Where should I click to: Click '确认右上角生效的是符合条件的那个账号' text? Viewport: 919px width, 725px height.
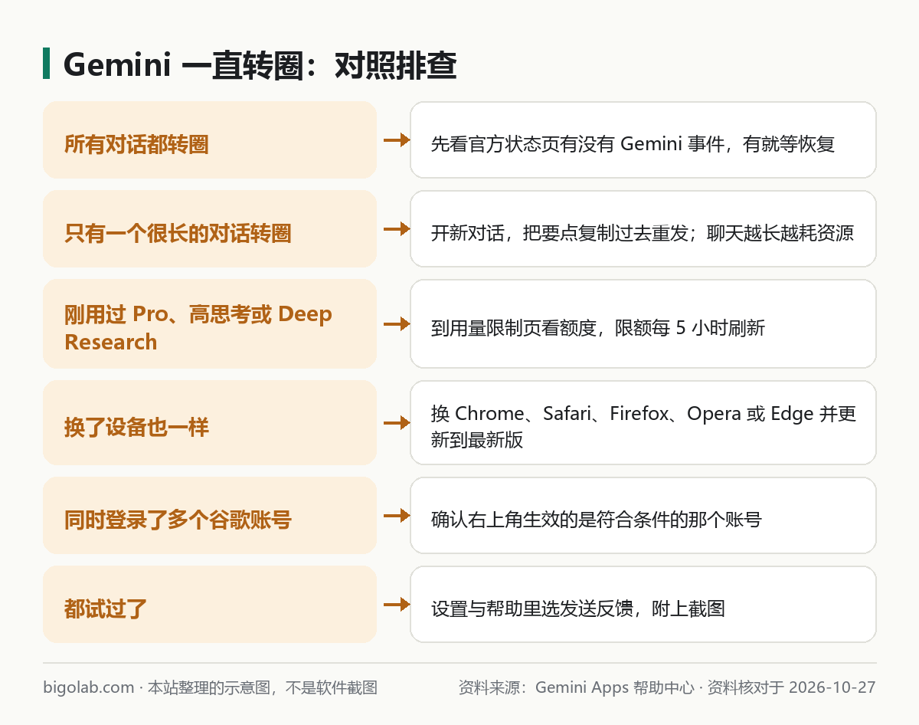point(597,520)
